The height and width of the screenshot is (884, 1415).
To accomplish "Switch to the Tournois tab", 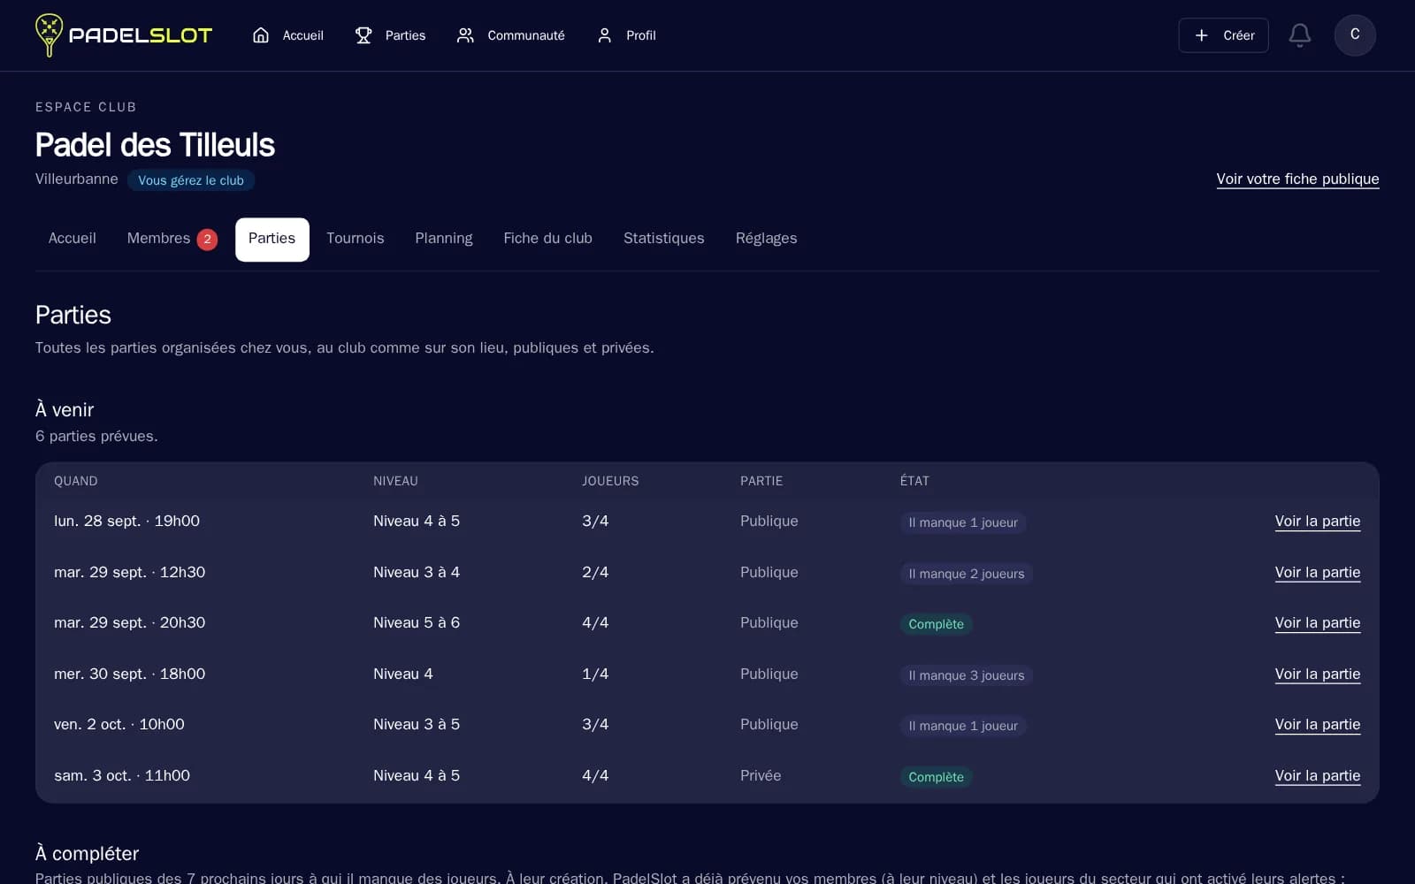I will click(356, 239).
